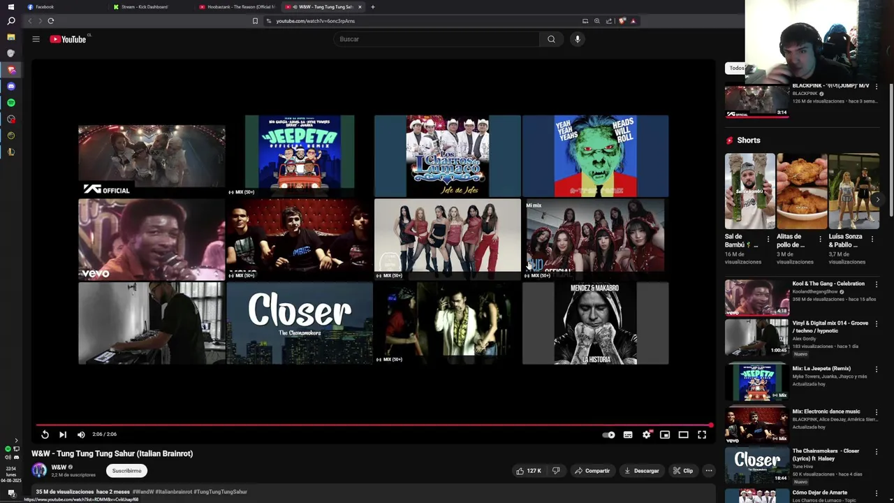
Task: Expand hidden system tray icons chevron
Action: (17, 441)
